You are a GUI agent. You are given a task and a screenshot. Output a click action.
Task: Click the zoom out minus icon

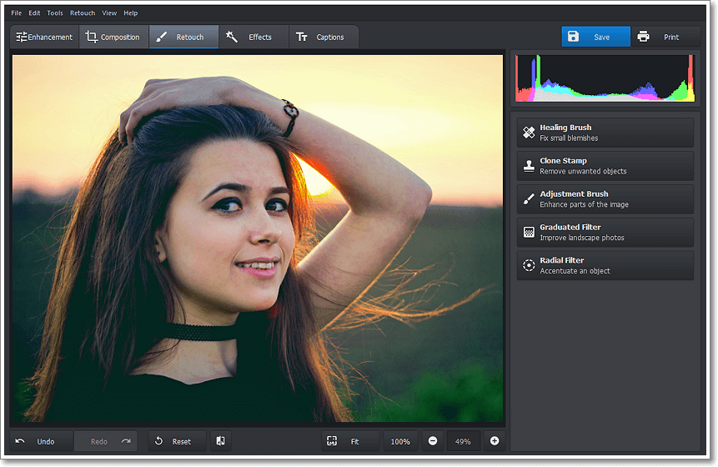tap(433, 441)
